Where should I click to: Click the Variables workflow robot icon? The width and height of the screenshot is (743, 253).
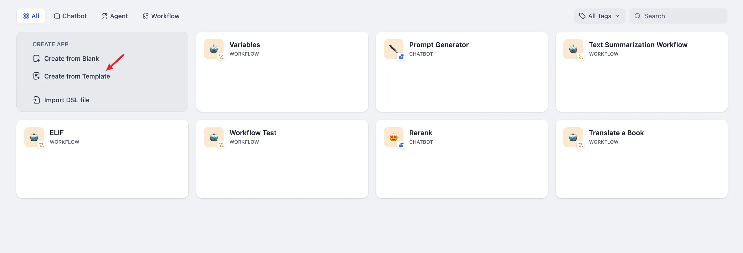[x=213, y=49]
